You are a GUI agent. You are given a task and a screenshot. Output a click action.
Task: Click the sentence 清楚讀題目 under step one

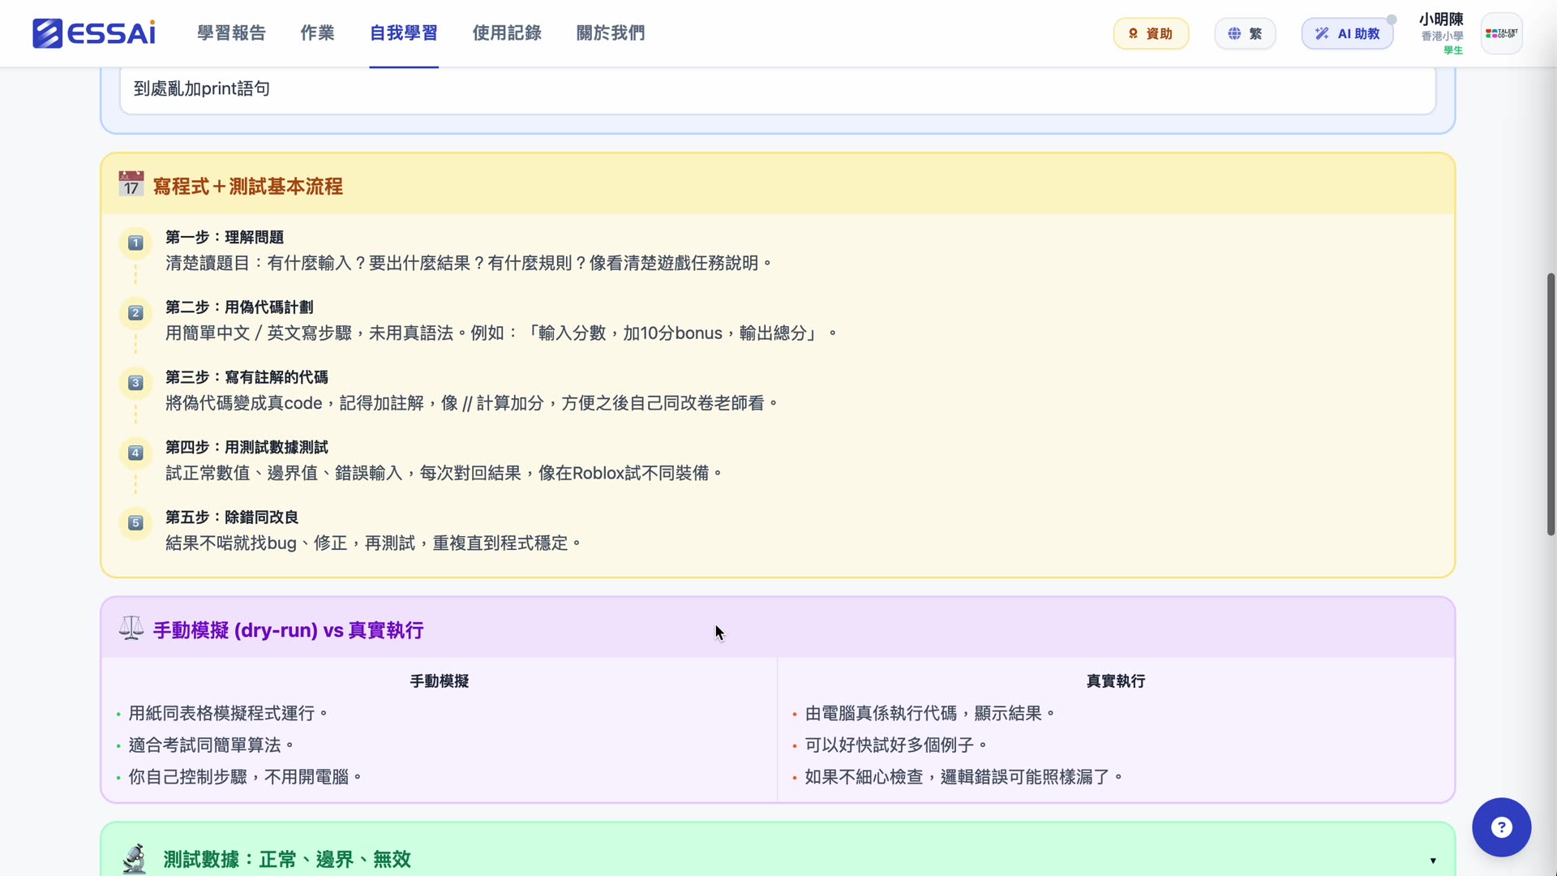click(469, 263)
